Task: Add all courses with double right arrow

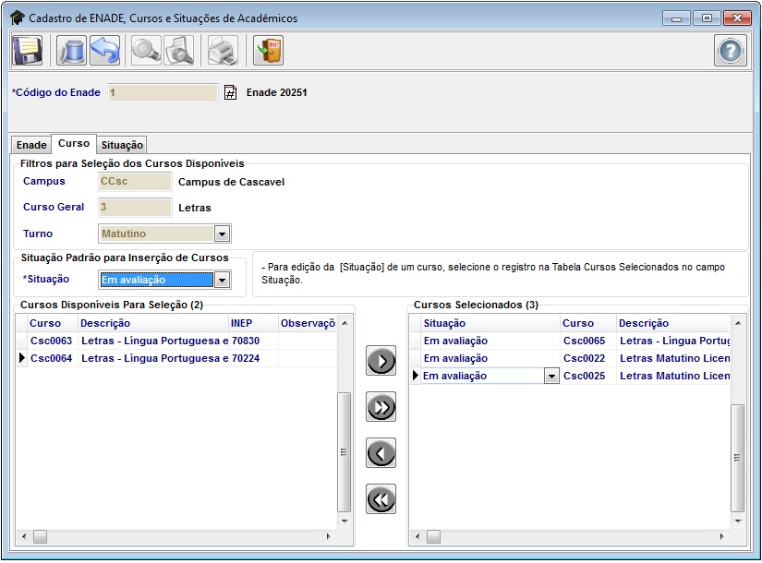Action: click(x=381, y=407)
